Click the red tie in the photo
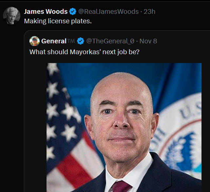 coord(121,186)
